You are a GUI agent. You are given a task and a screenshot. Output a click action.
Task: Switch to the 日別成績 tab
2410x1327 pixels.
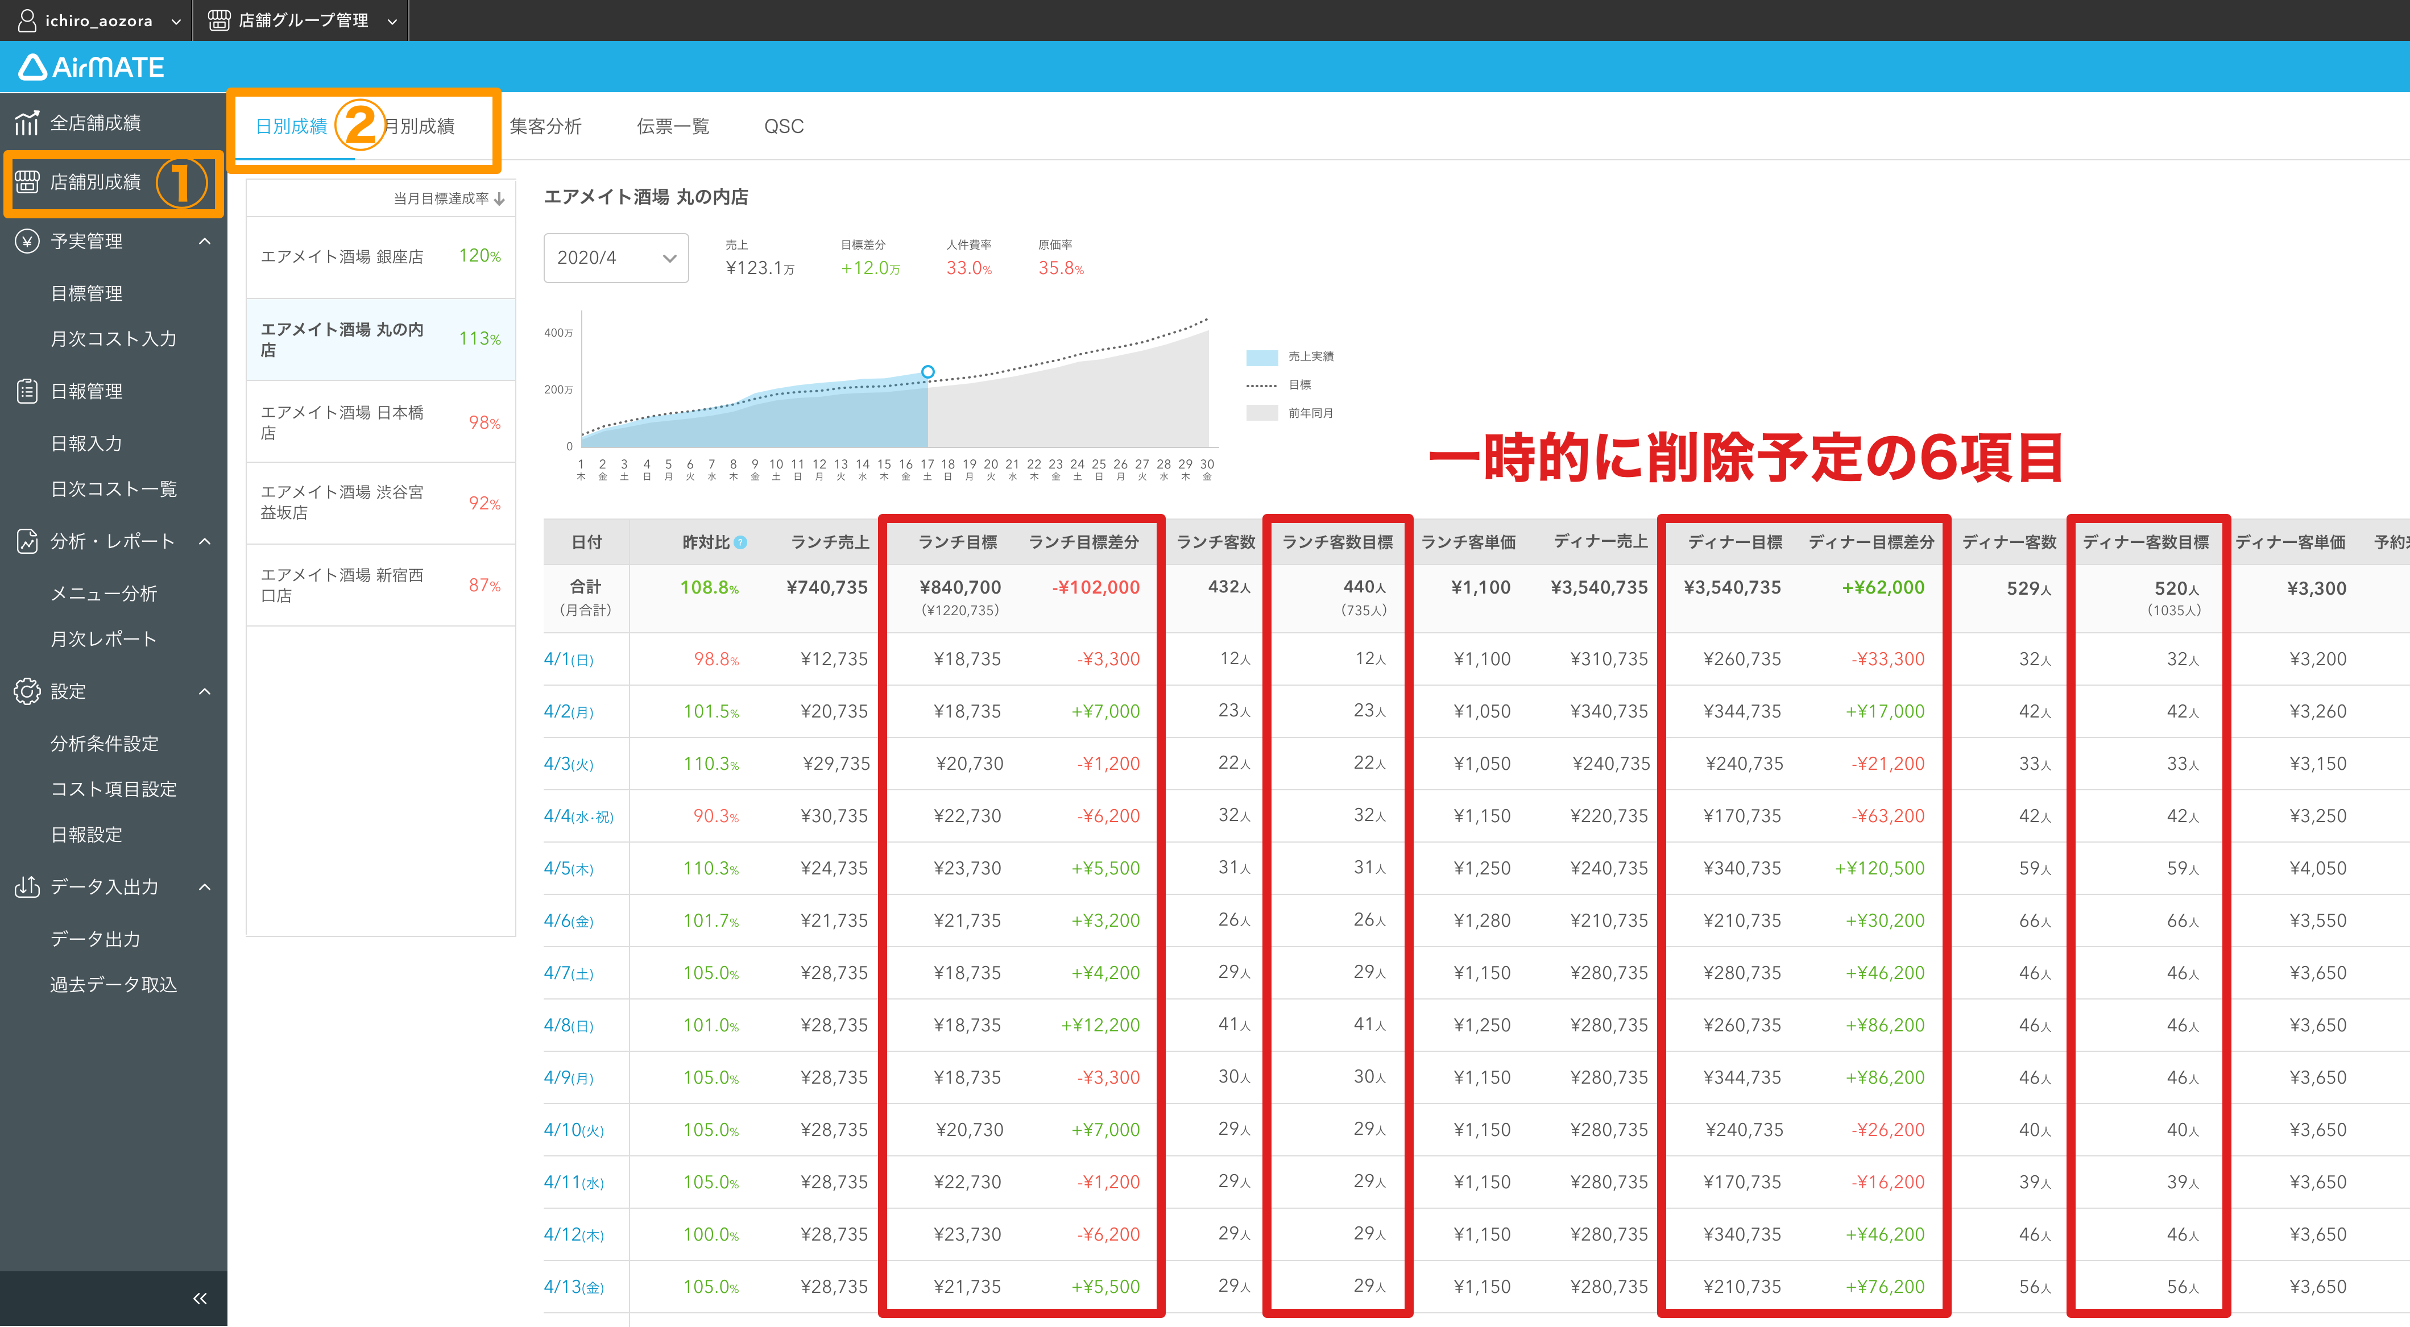tap(292, 126)
